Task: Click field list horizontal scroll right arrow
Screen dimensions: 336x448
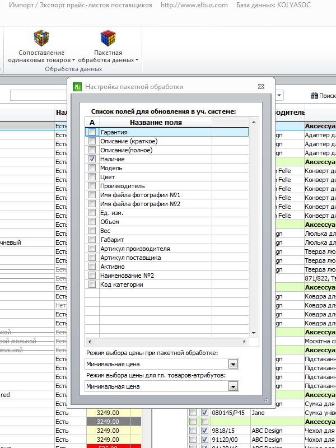Action: 244,342
